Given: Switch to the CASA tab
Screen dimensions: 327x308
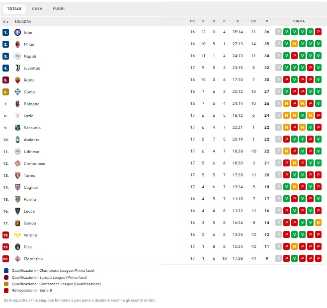Looking at the screenshot, I should coord(37,8).
